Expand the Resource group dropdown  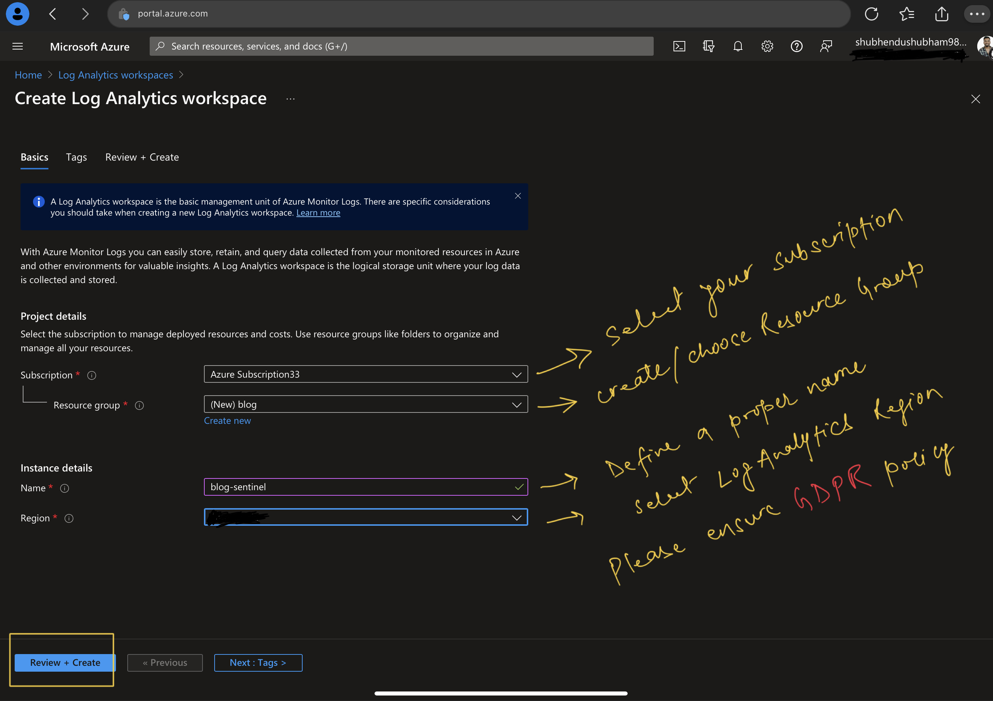point(365,404)
